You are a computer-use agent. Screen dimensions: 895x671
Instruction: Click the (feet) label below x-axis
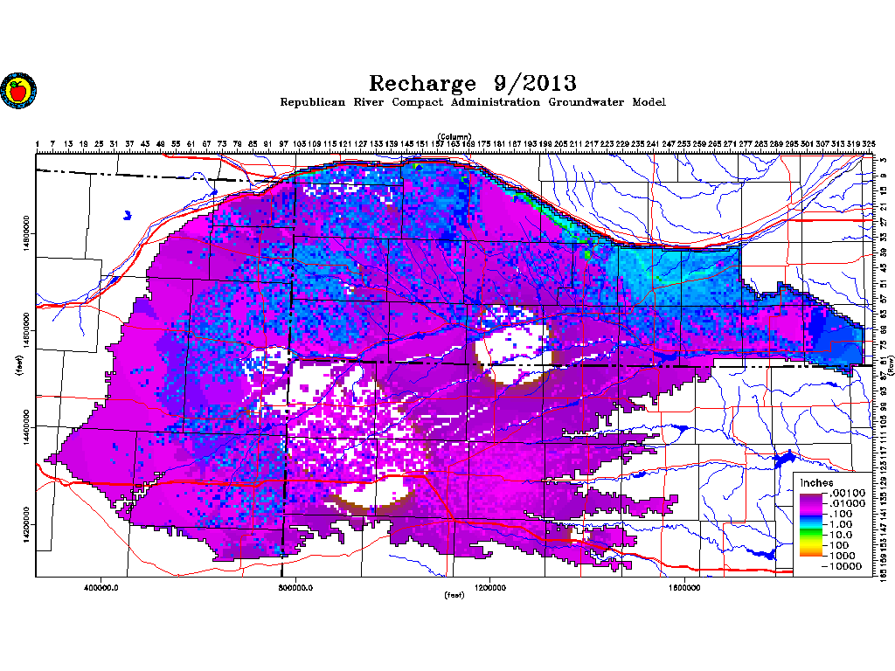(x=454, y=595)
